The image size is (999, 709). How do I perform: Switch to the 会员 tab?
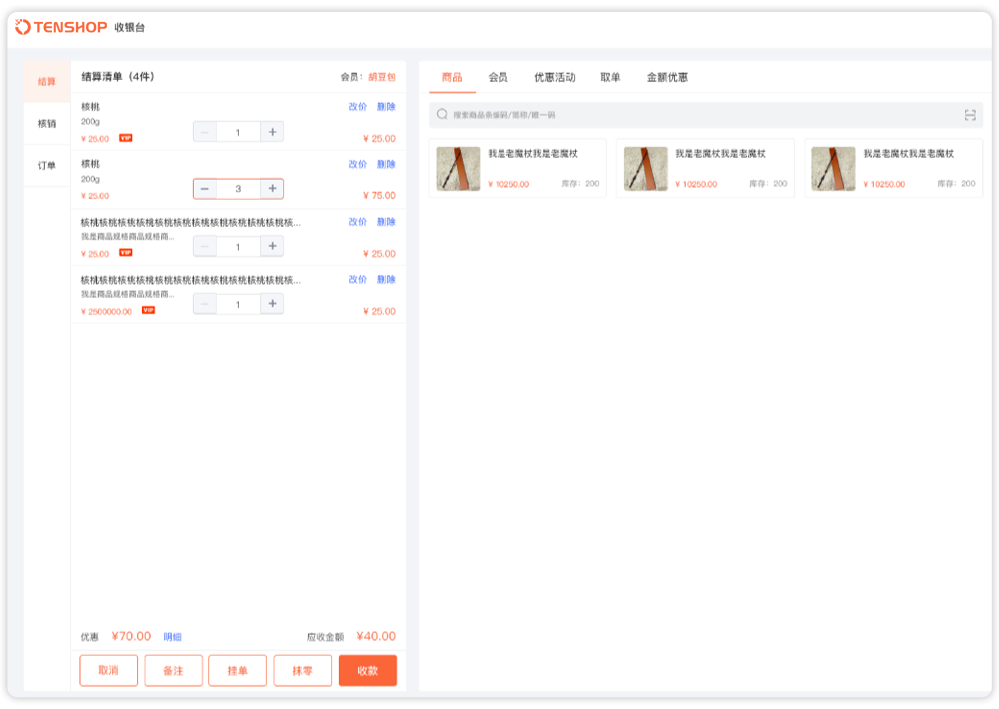pos(498,78)
